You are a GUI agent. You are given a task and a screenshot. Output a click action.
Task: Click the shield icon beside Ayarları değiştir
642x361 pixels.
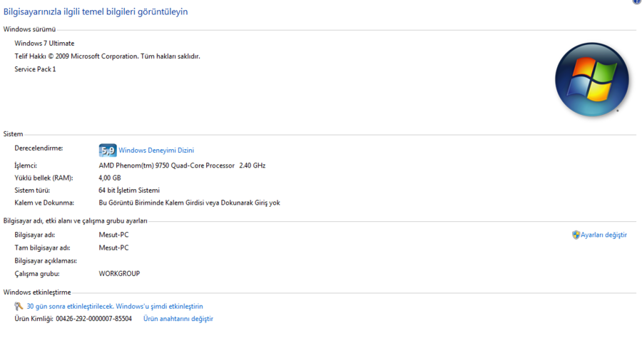[x=576, y=235]
